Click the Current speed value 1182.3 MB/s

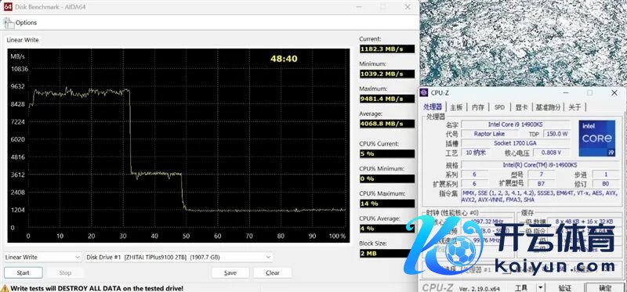386,49
